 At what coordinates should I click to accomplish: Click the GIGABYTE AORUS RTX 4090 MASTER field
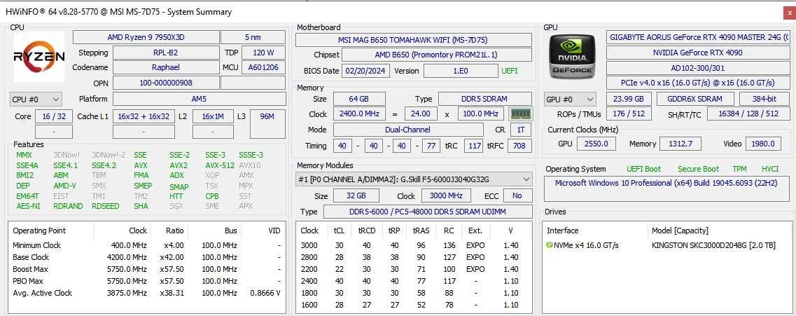[698, 37]
